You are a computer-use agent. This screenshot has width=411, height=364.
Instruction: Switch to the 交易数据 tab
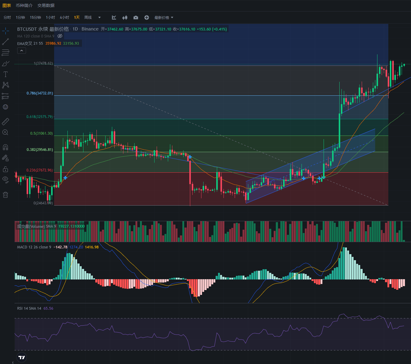click(46, 5)
